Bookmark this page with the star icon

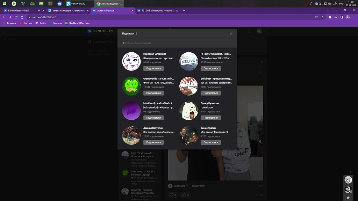click(322, 17)
